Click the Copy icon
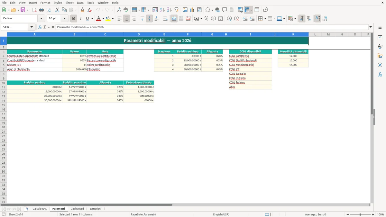Image resolution: width=386 pixels, height=217 pixels. [x=64, y=10]
